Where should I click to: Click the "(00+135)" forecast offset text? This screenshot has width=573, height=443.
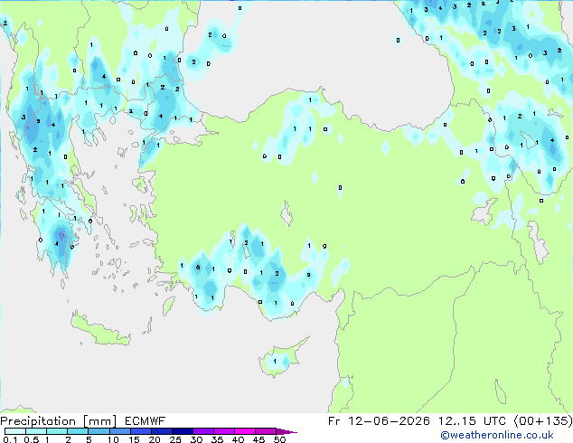pos(543,421)
